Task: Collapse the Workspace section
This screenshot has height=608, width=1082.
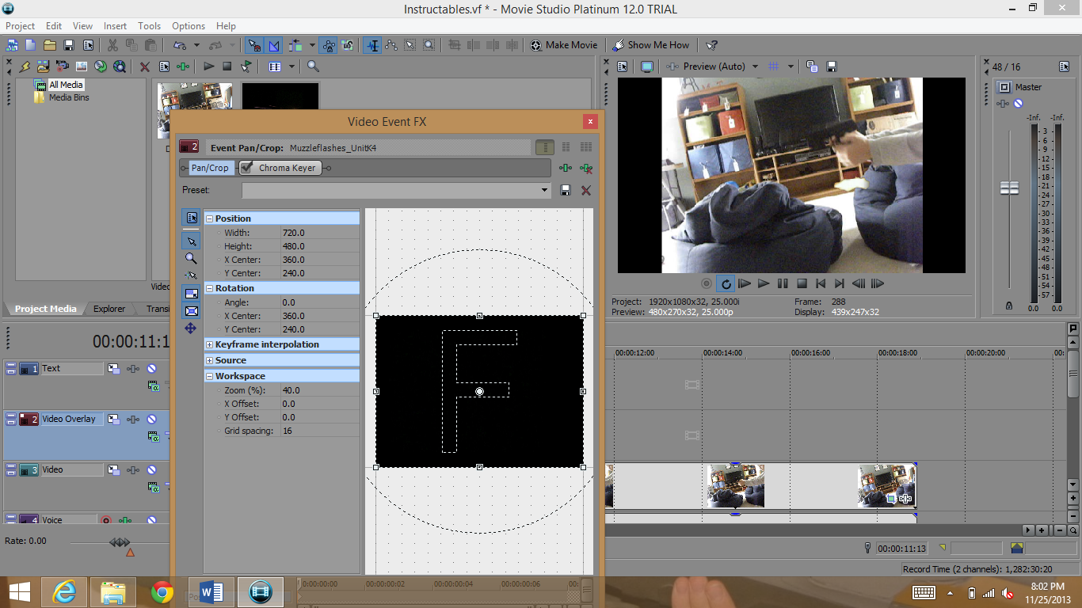Action: (x=210, y=376)
